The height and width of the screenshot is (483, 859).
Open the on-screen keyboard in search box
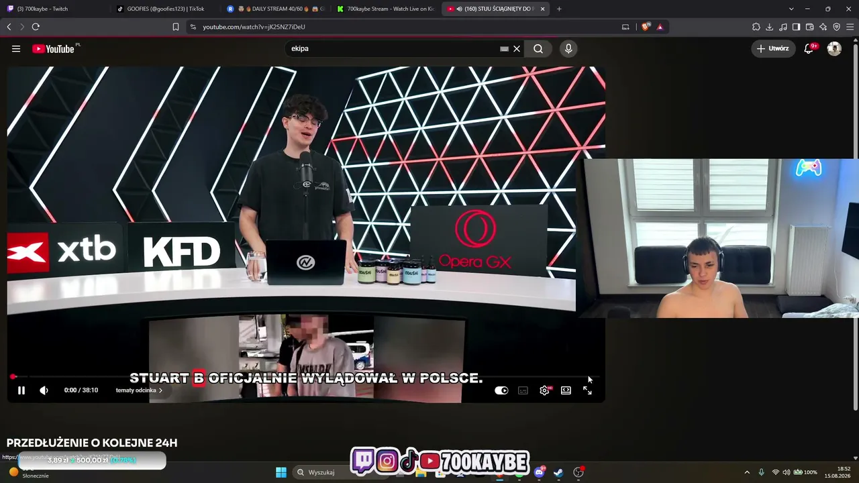(505, 48)
